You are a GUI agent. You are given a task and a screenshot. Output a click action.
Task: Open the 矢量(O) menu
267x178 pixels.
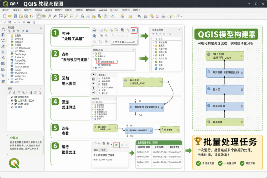point(69,10)
